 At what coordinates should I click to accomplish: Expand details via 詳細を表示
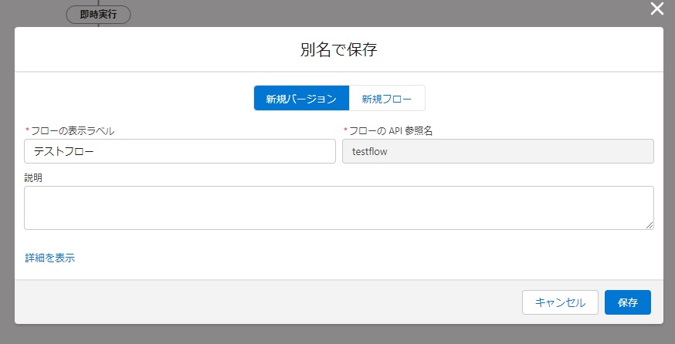click(x=49, y=258)
